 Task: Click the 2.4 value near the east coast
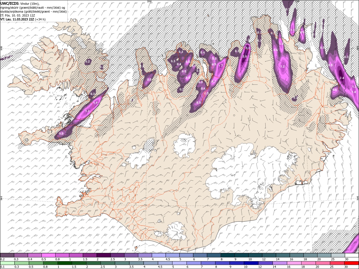pos(342,78)
